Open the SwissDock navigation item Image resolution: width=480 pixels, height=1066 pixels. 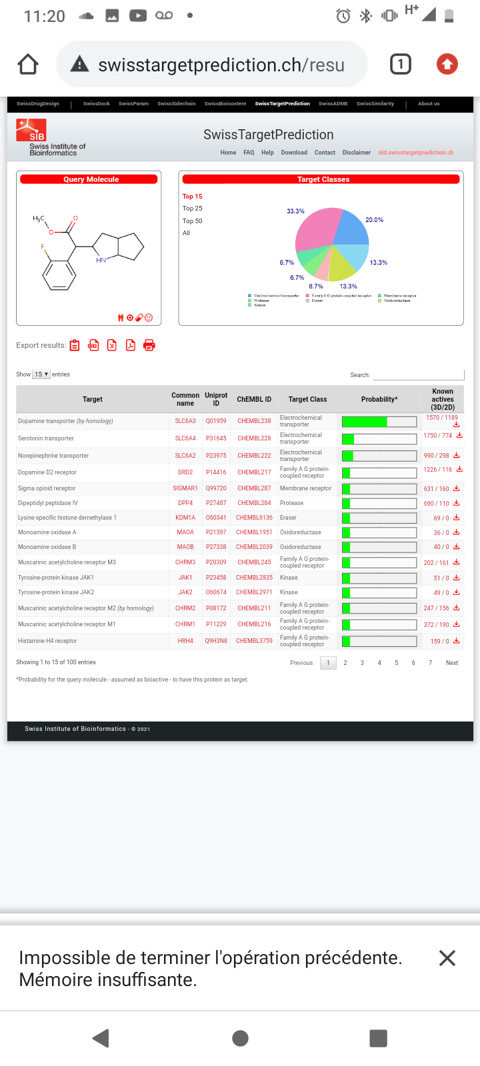97,104
